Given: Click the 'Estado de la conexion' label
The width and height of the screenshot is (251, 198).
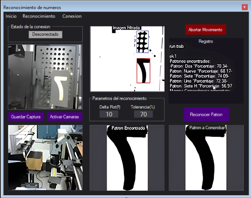Looking at the screenshot, I should coord(31,27).
